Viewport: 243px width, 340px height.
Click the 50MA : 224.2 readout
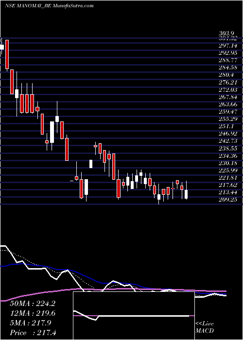(x=33, y=304)
